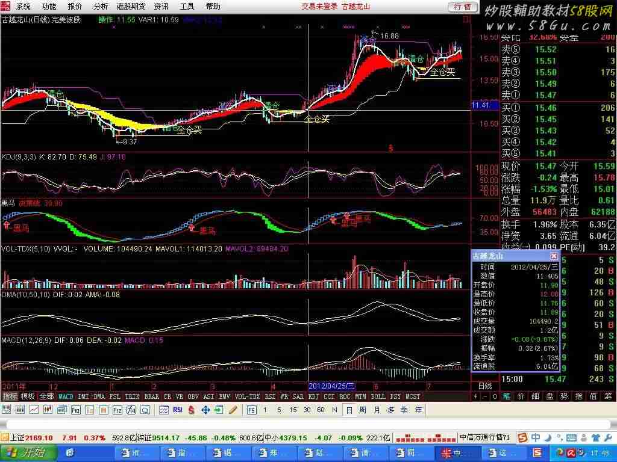Switch indicator to TRIX
Viewport: 617px width, 462px height.
tap(132, 396)
